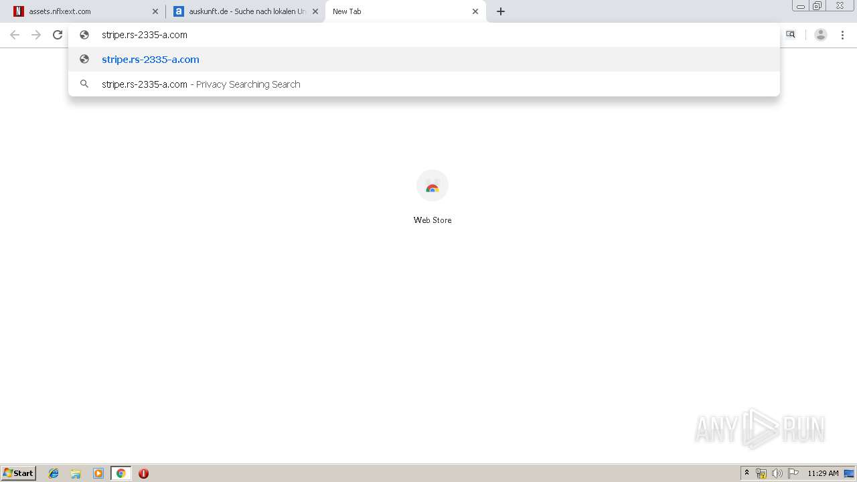Show hidden system tray icons
This screenshot has width=857, height=482.
coord(747,473)
